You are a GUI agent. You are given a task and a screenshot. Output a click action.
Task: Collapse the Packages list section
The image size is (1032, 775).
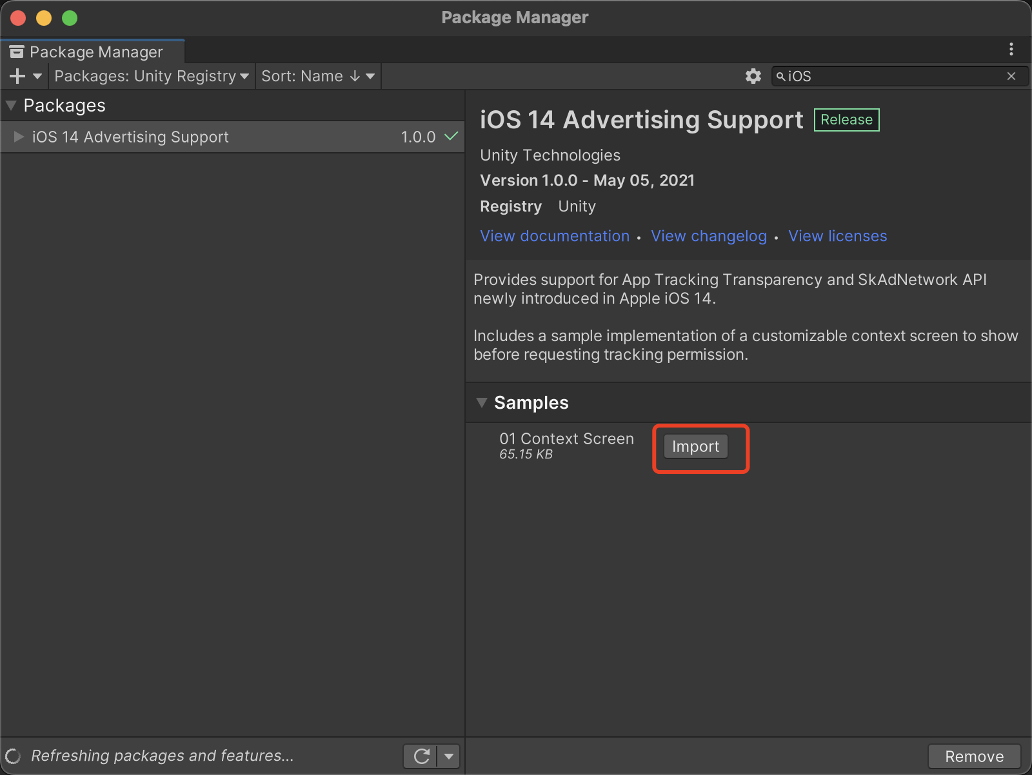[x=11, y=105]
